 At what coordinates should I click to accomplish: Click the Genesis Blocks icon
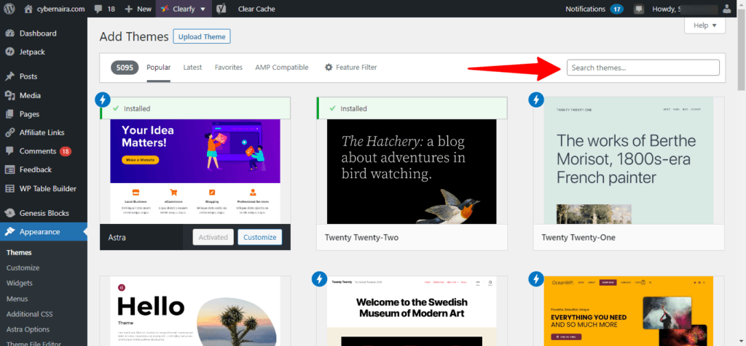[9, 213]
